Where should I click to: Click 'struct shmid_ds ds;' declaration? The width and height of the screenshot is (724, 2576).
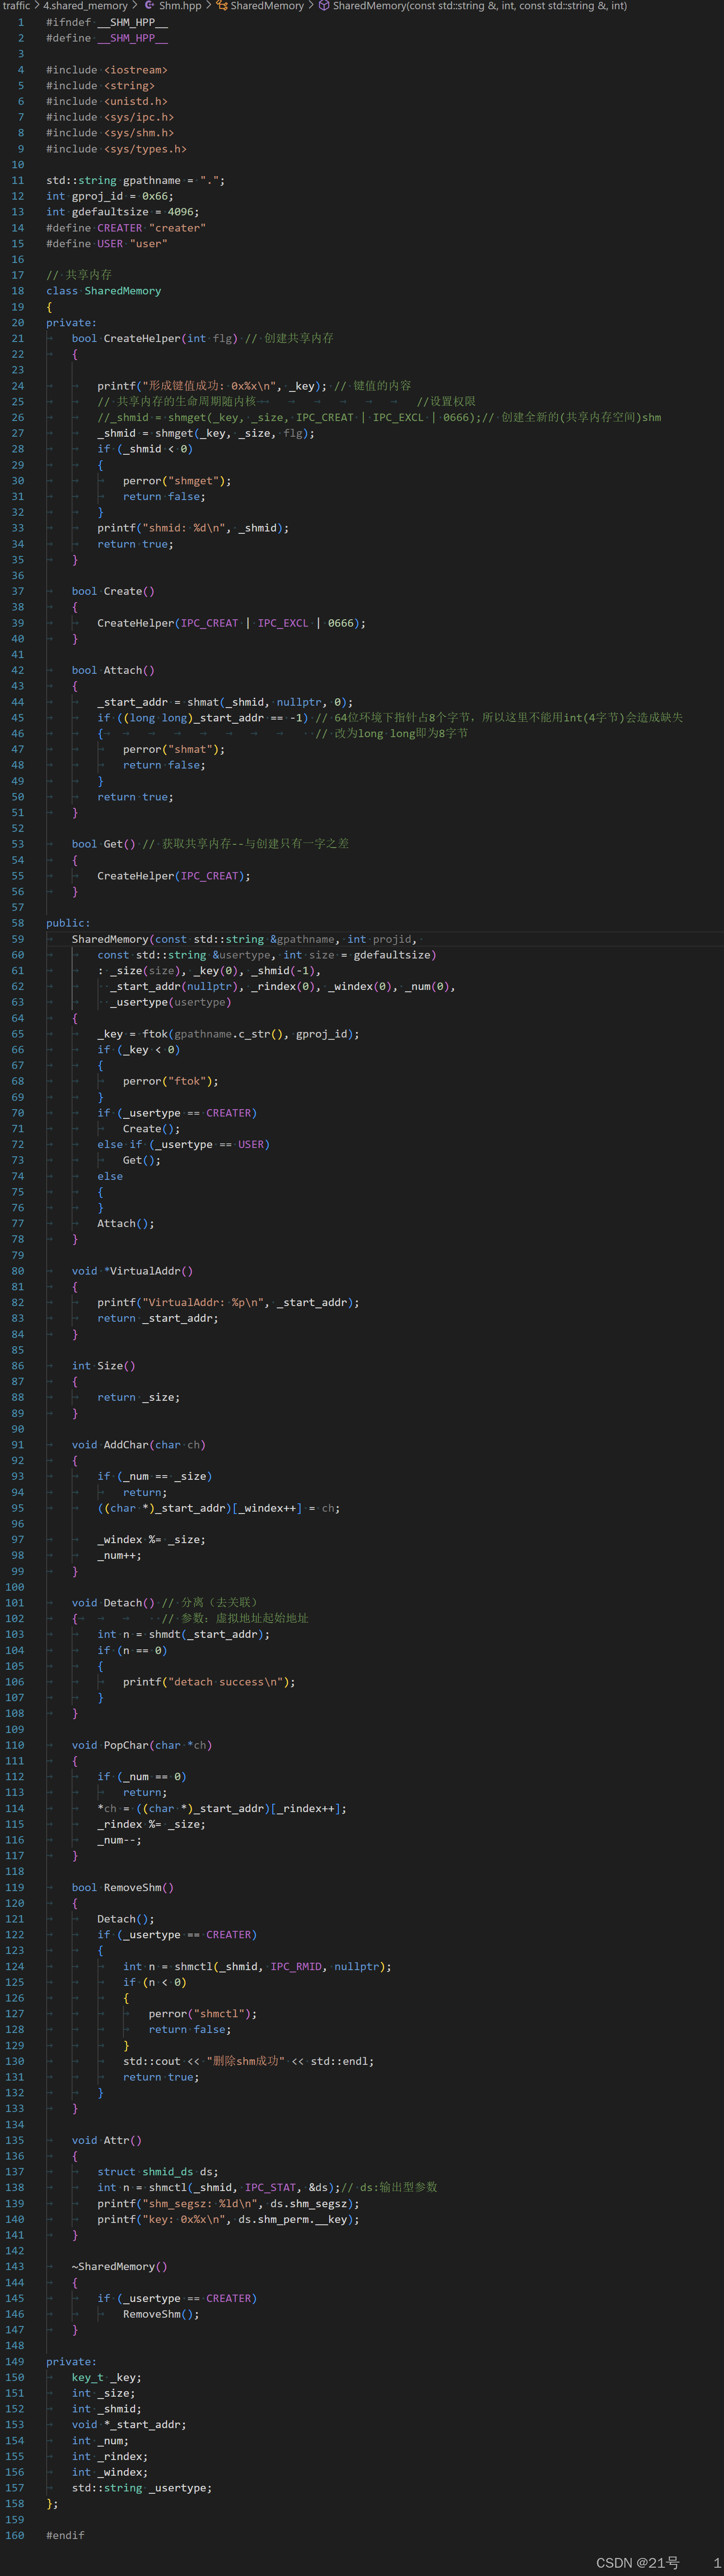[x=158, y=2172]
